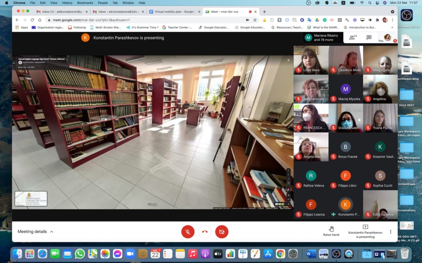This screenshot has width=422, height=263.
Task: Turn on the camera in Meet
Action: [221, 232]
